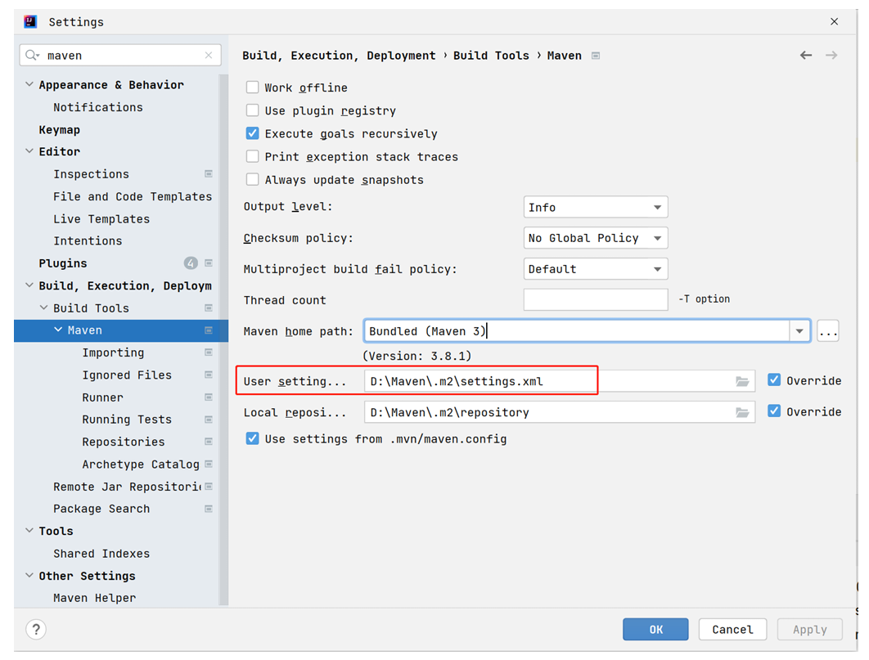
Task: Open the Checksum policy dropdown
Action: pos(595,238)
